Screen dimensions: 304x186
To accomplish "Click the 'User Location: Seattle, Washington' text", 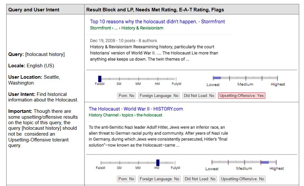I will point(34,80).
